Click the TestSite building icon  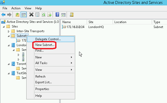coord(13,73)
